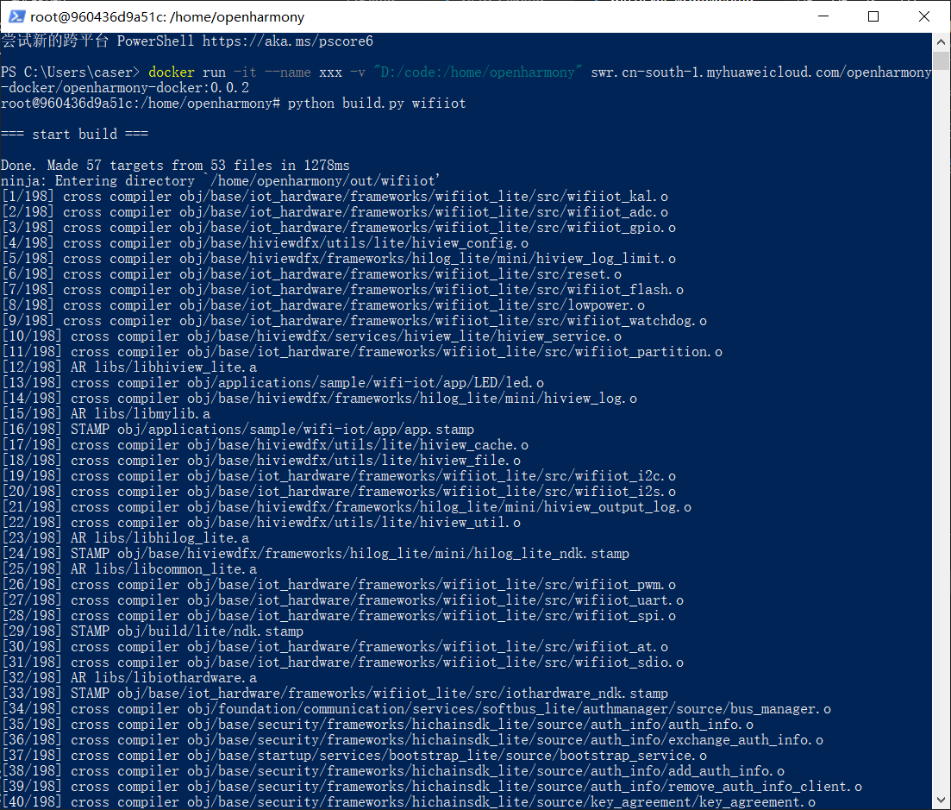
Task: Click the [35/198] auth_info.o line
Action: pyautogui.click(x=378, y=725)
